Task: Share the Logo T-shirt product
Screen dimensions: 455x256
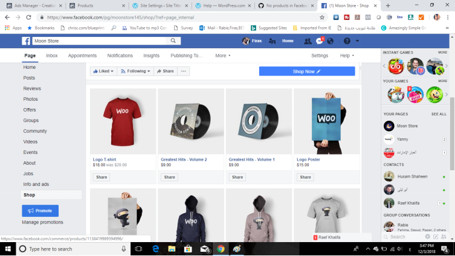Action: 102,177
